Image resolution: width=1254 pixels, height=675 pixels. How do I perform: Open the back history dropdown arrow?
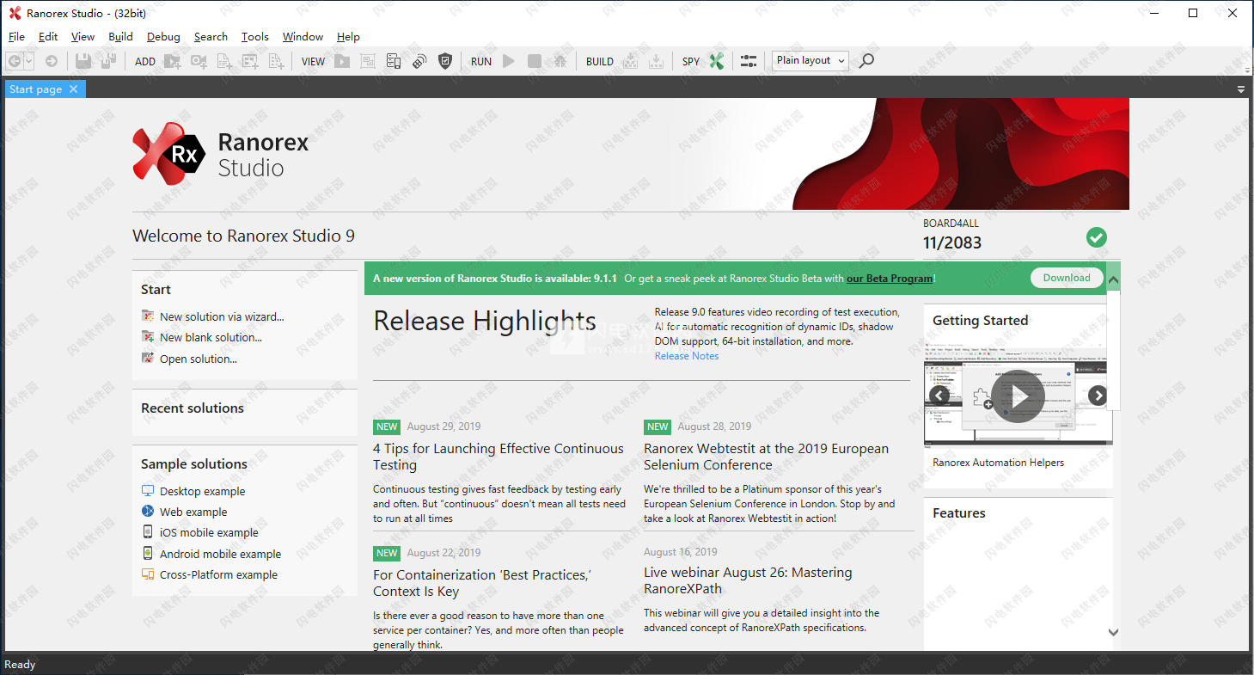coord(29,61)
